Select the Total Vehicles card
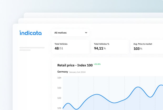 coord(70,47)
